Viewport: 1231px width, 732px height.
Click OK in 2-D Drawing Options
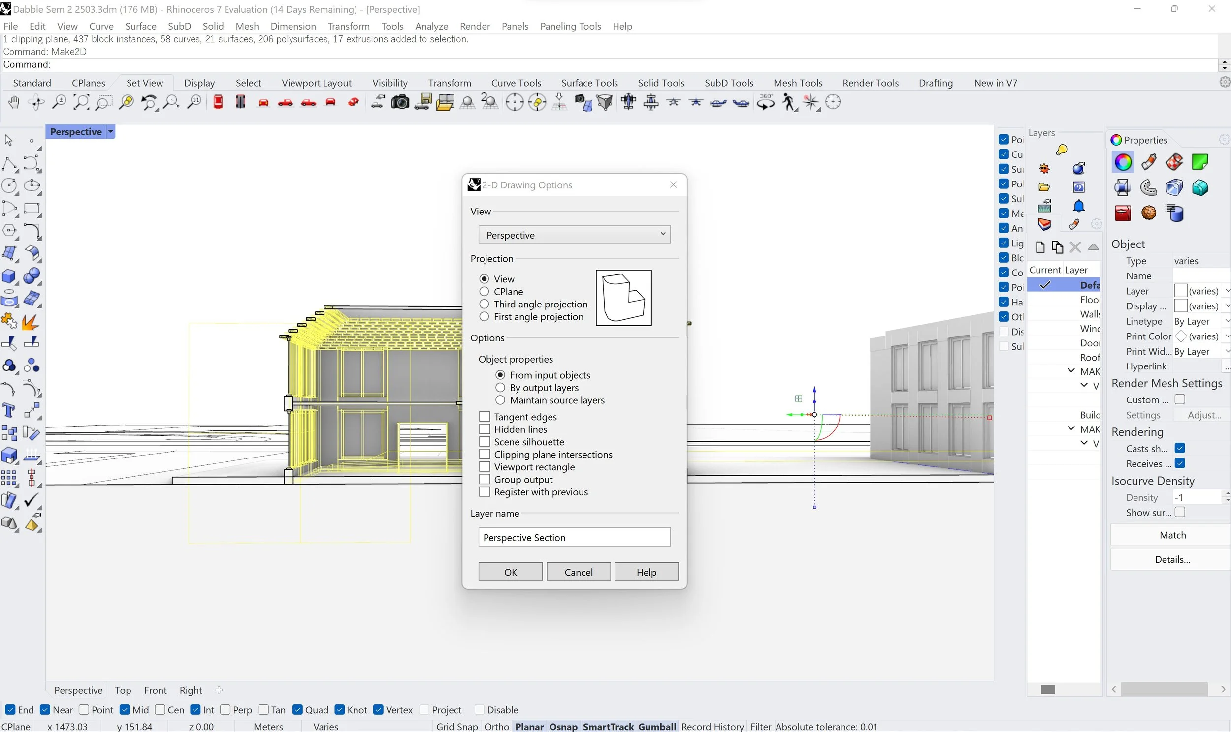(x=510, y=572)
